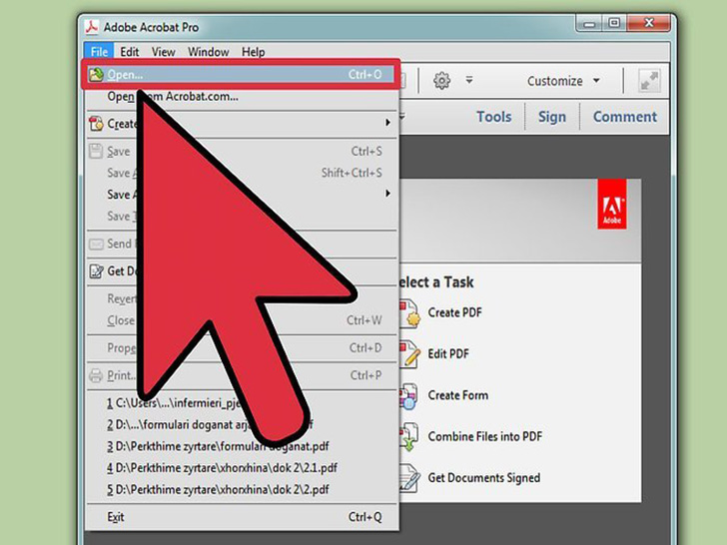Click the Open folder icon in File menu

[96, 74]
